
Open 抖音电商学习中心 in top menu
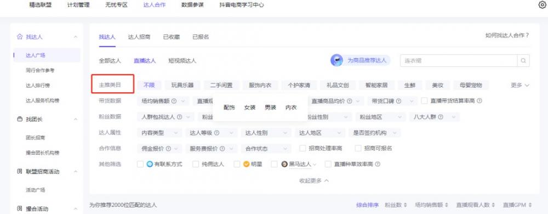pyautogui.click(x=242, y=5)
